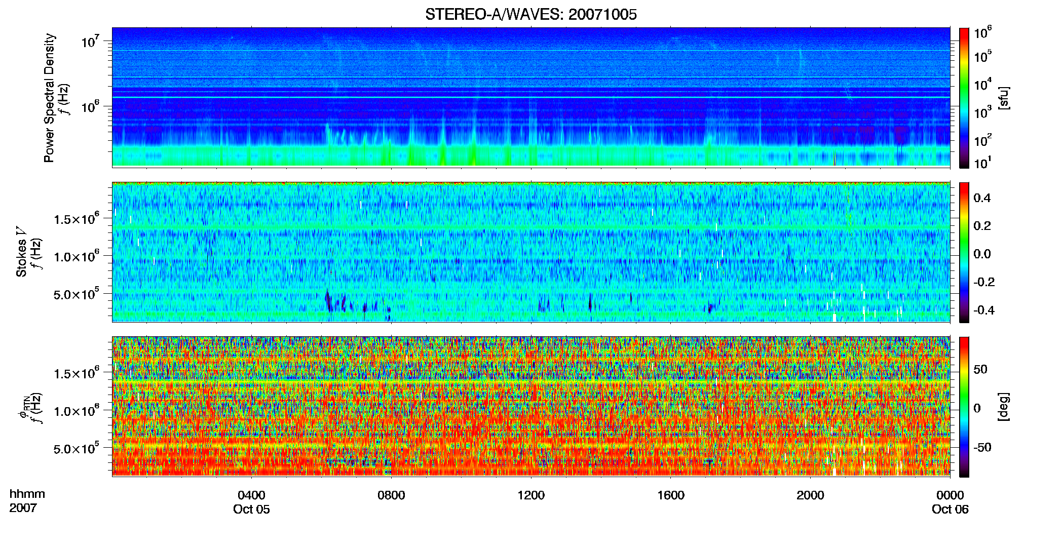Click 1.0×10^6 tick in Stokes V panel

(77, 256)
